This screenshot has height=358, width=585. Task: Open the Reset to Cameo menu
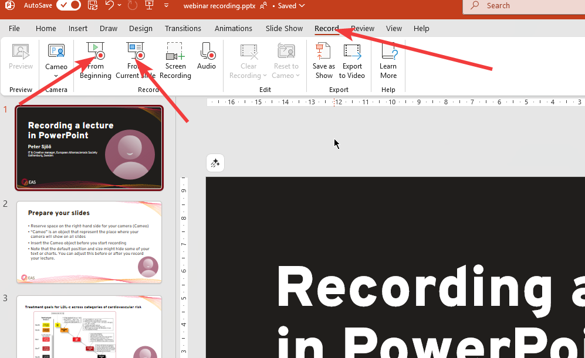click(286, 61)
